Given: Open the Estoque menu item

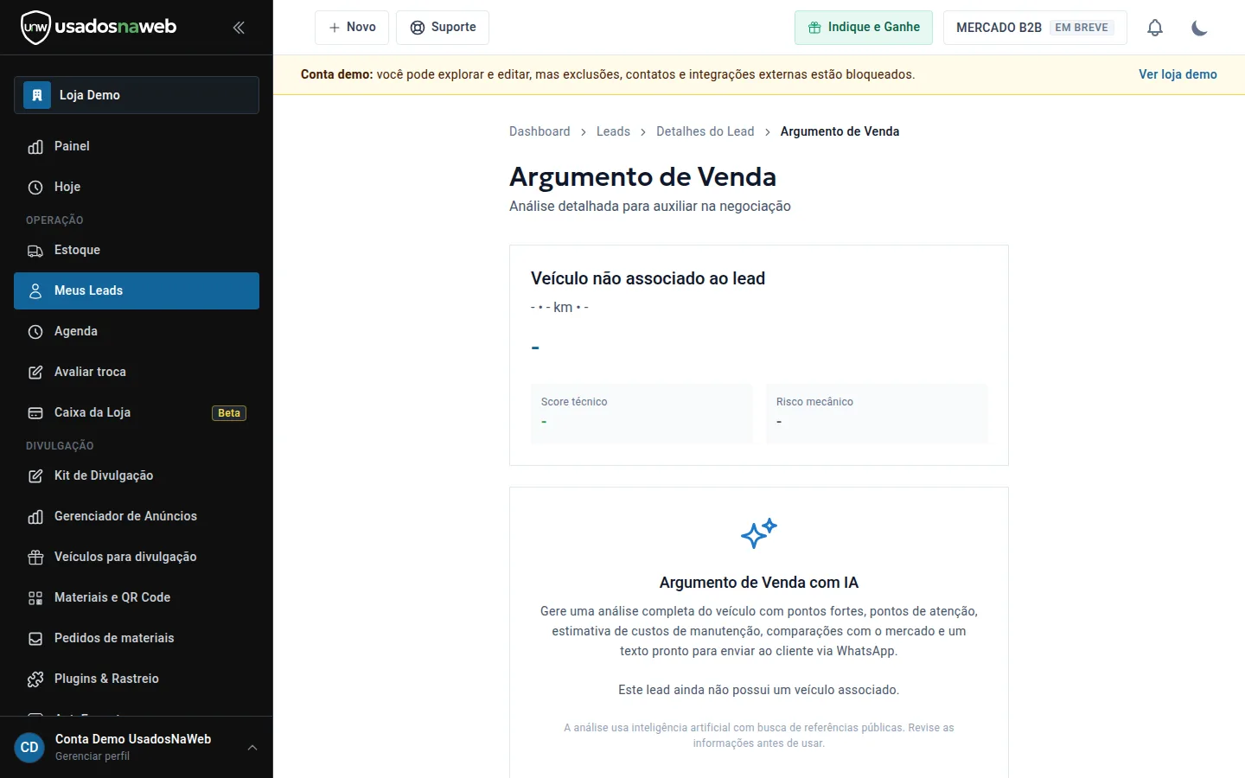Looking at the screenshot, I should click(137, 251).
